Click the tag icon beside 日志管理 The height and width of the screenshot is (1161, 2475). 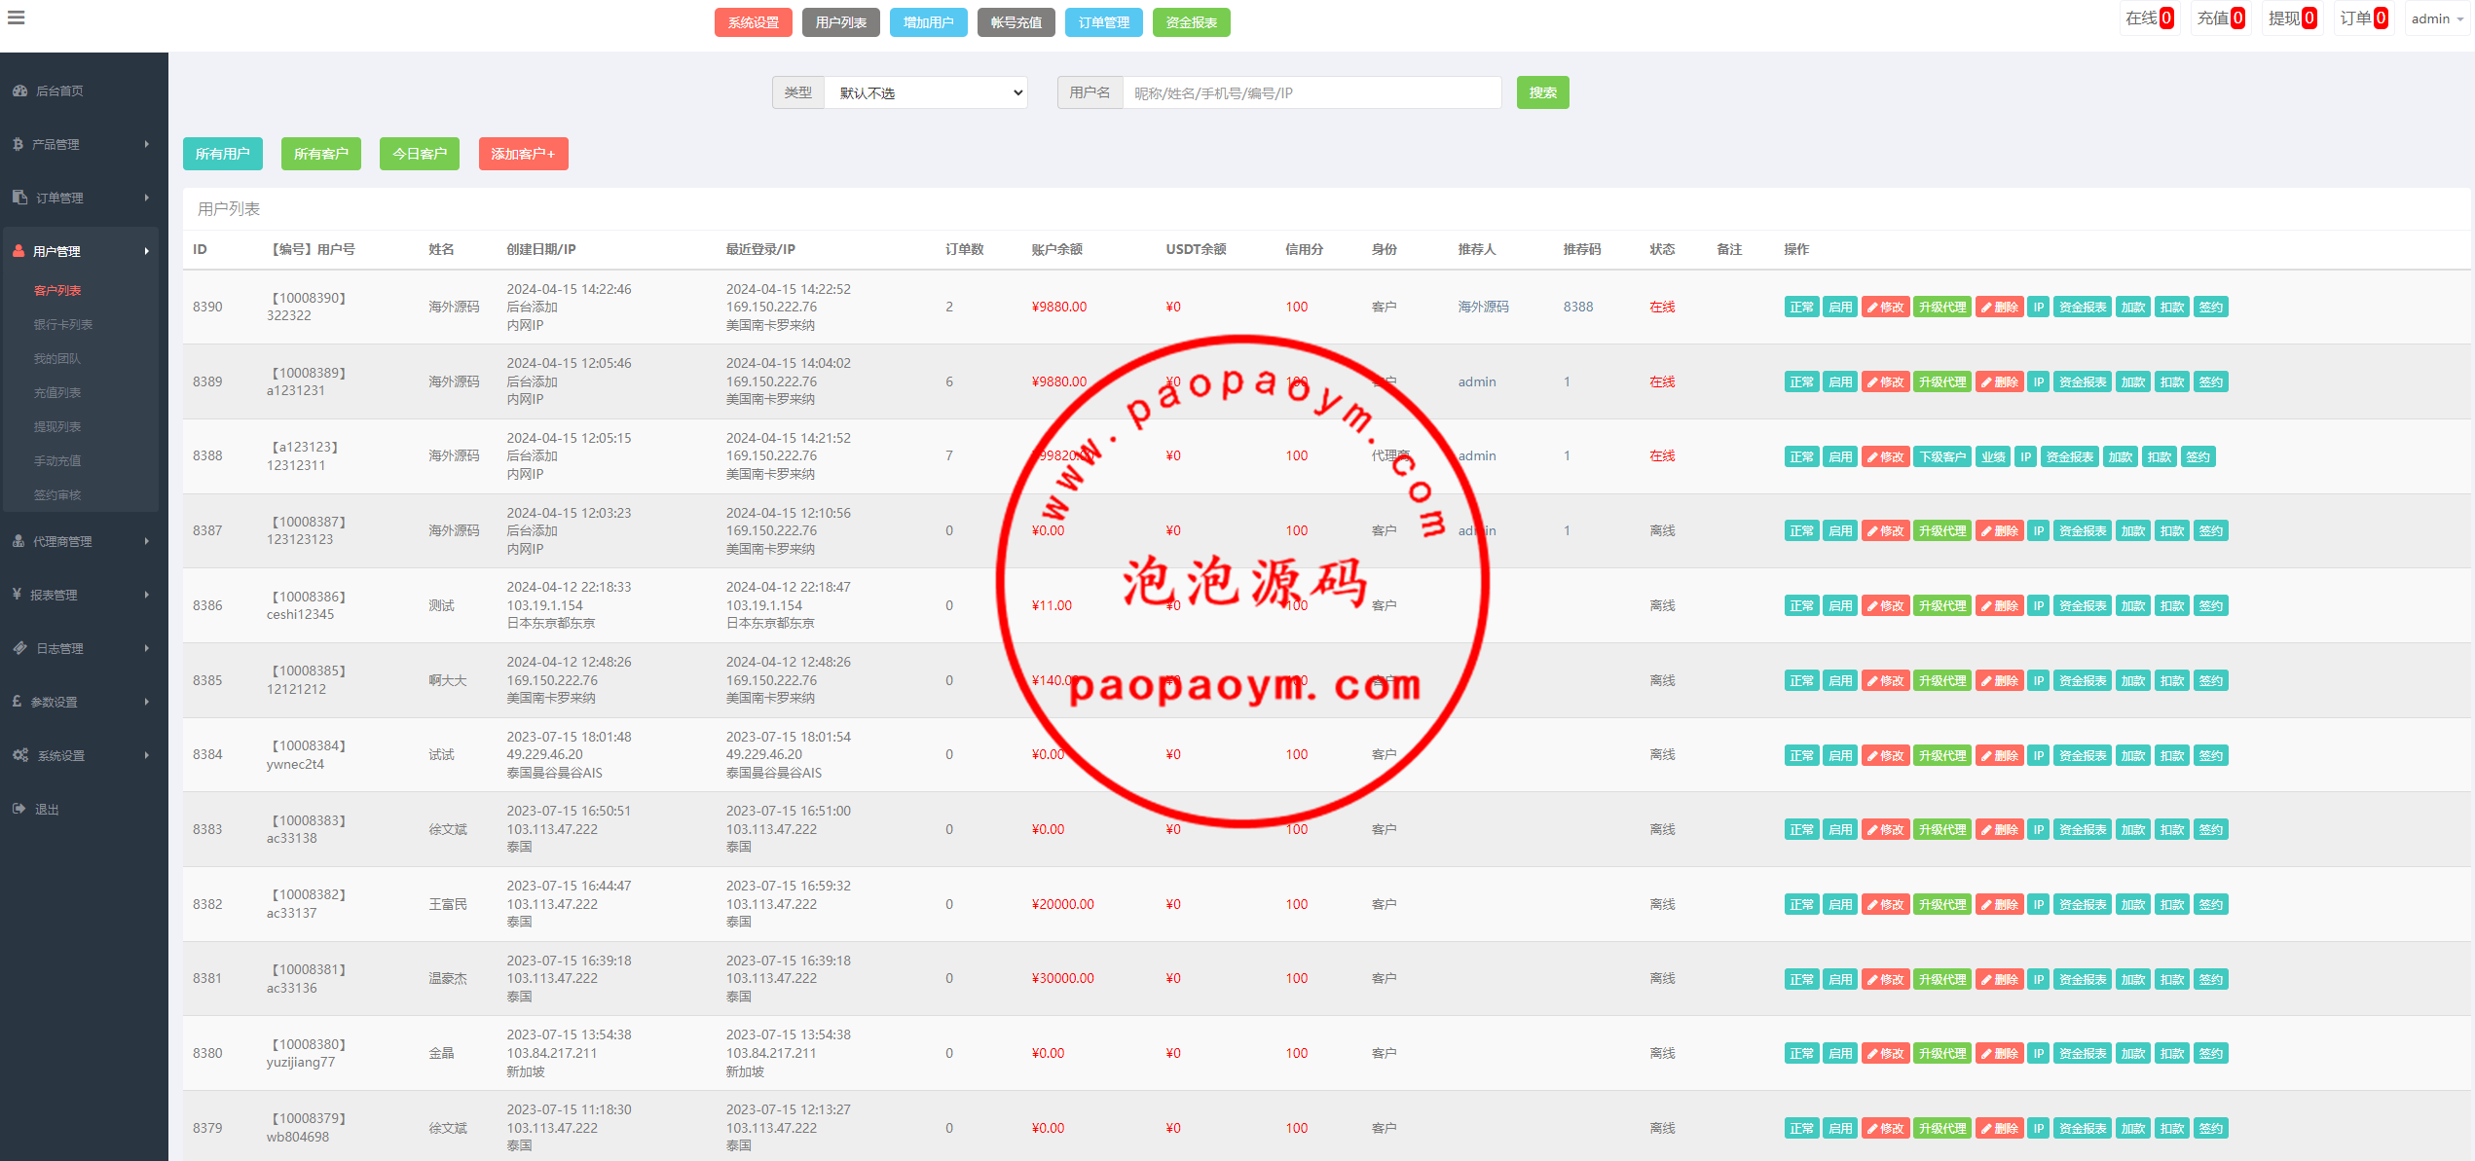(19, 648)
